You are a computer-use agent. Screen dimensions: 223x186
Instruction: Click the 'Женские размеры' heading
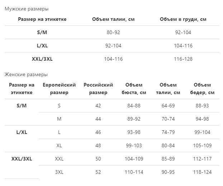26,74
